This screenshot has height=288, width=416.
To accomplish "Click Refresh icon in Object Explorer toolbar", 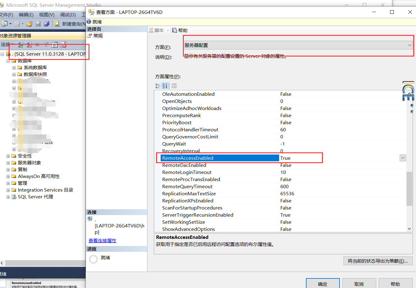I will point(55,45).
